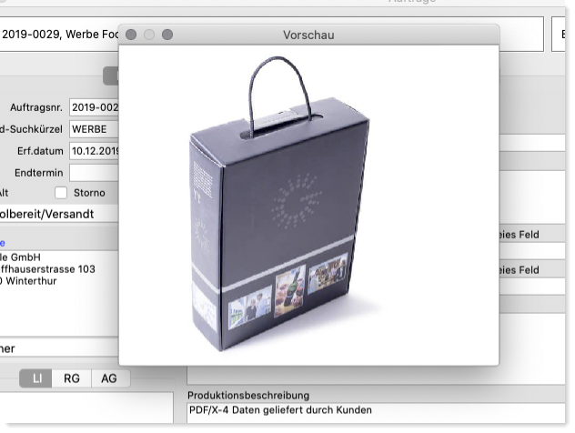Click the upper freies Feld label
575x433 pixels.
(520, 235)
